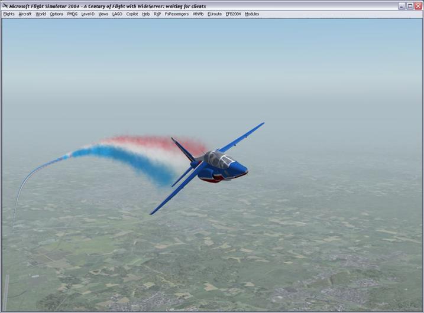Viewport: 424px width, 313px height.
Task: Open the Flights menu
Action: pyautogui.click(x=9, y=14)
